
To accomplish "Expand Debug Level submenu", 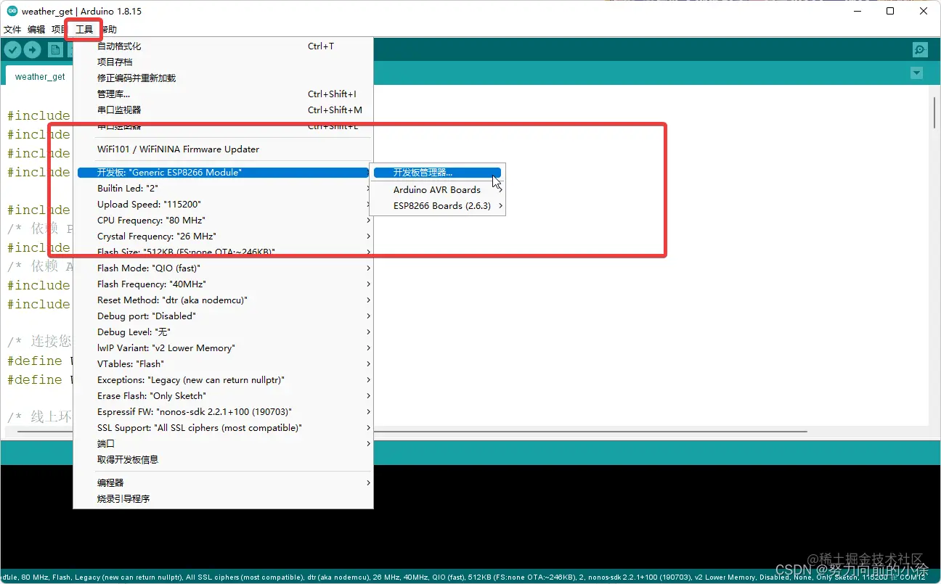I will point(223,332).
